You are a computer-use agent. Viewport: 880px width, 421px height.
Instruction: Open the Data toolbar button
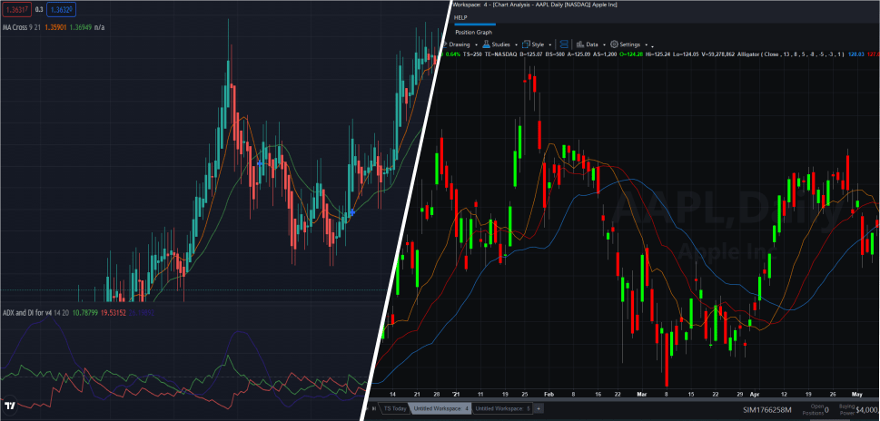click(591, 44)
